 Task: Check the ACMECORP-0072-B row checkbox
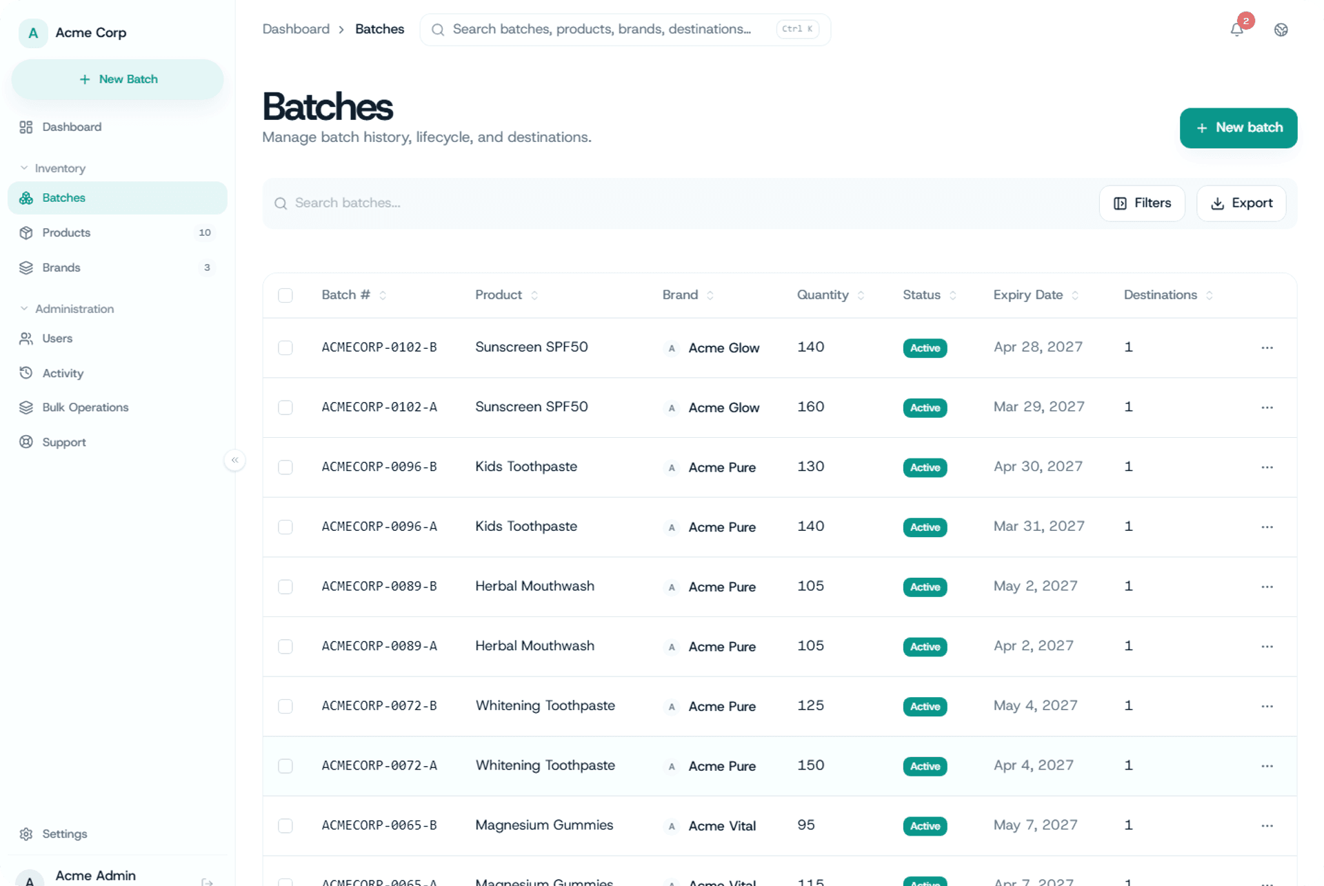pyautogui.click(x=285, y=706)
